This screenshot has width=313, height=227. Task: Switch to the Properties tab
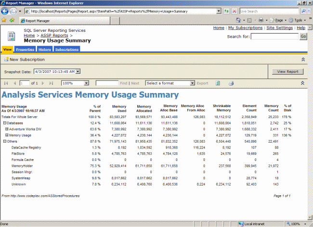25,49
